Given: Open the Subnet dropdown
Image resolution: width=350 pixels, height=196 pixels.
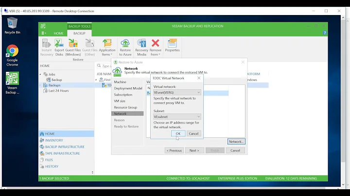Looking at the screenshot, I should [177, 117].
